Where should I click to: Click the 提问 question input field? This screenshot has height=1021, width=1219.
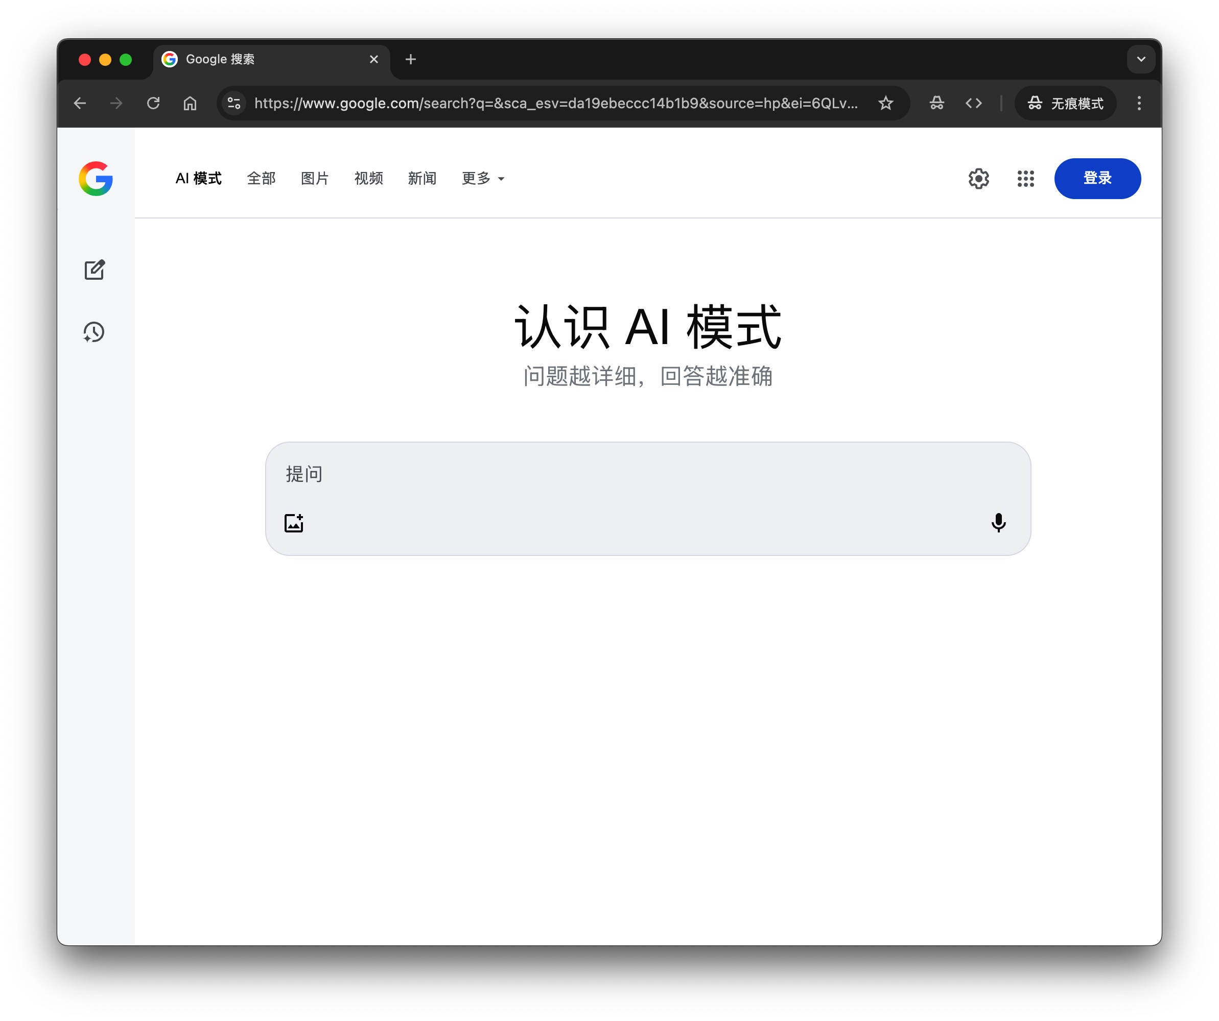click(x=639, y=475)
